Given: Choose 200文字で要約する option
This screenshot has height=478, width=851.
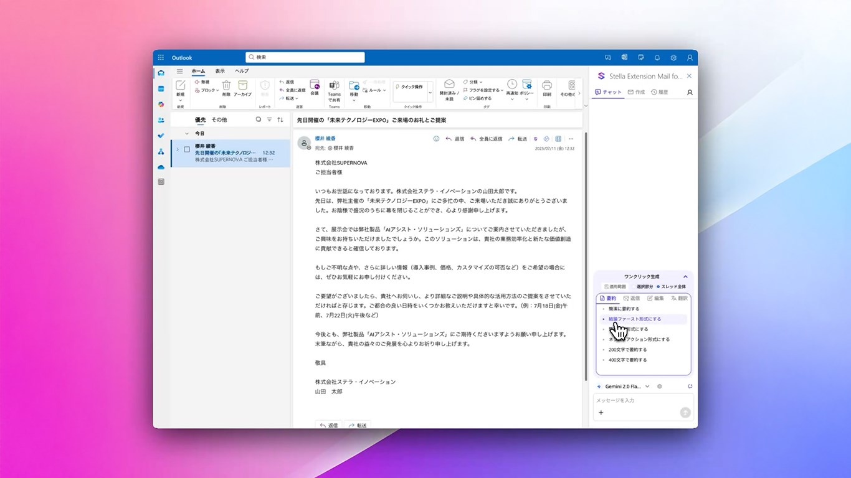Looking at the screenshot, I should pos(628,350).
